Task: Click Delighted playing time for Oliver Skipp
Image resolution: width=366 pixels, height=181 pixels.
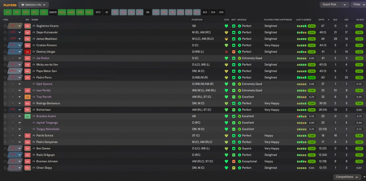Action: [270, 168]
